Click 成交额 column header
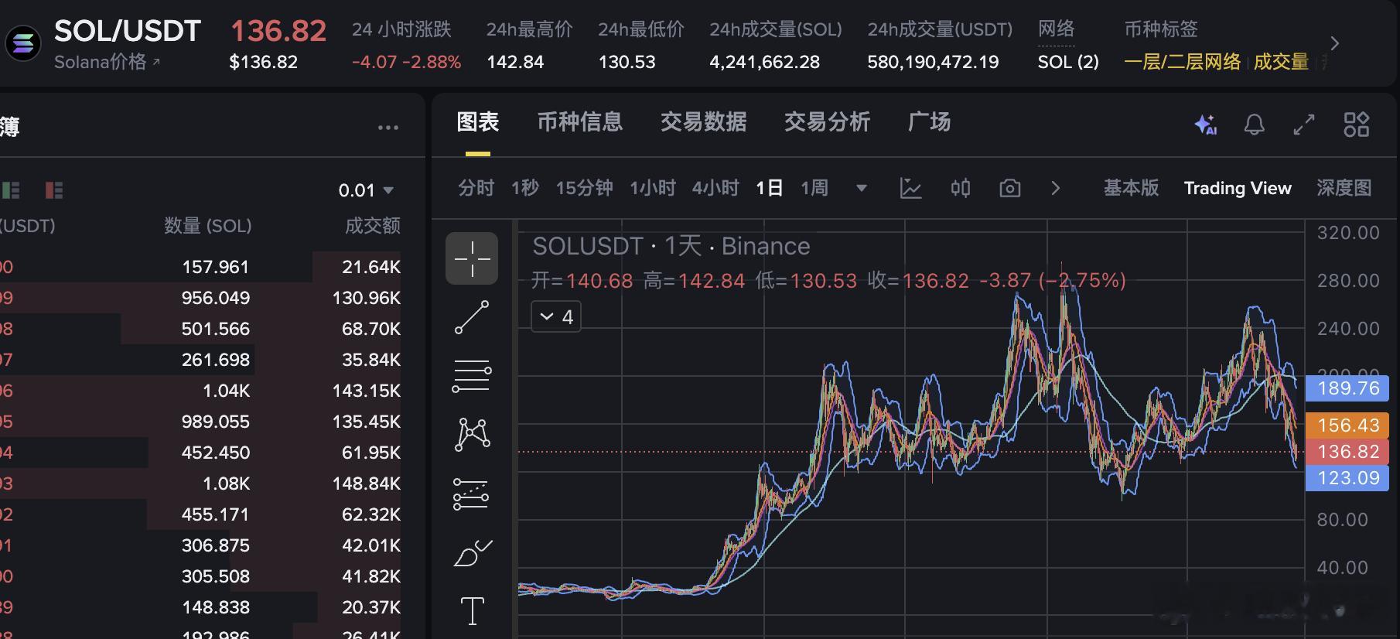This screenshot has height=639, width=1400. pyautogui.click(x=373, y=226)
